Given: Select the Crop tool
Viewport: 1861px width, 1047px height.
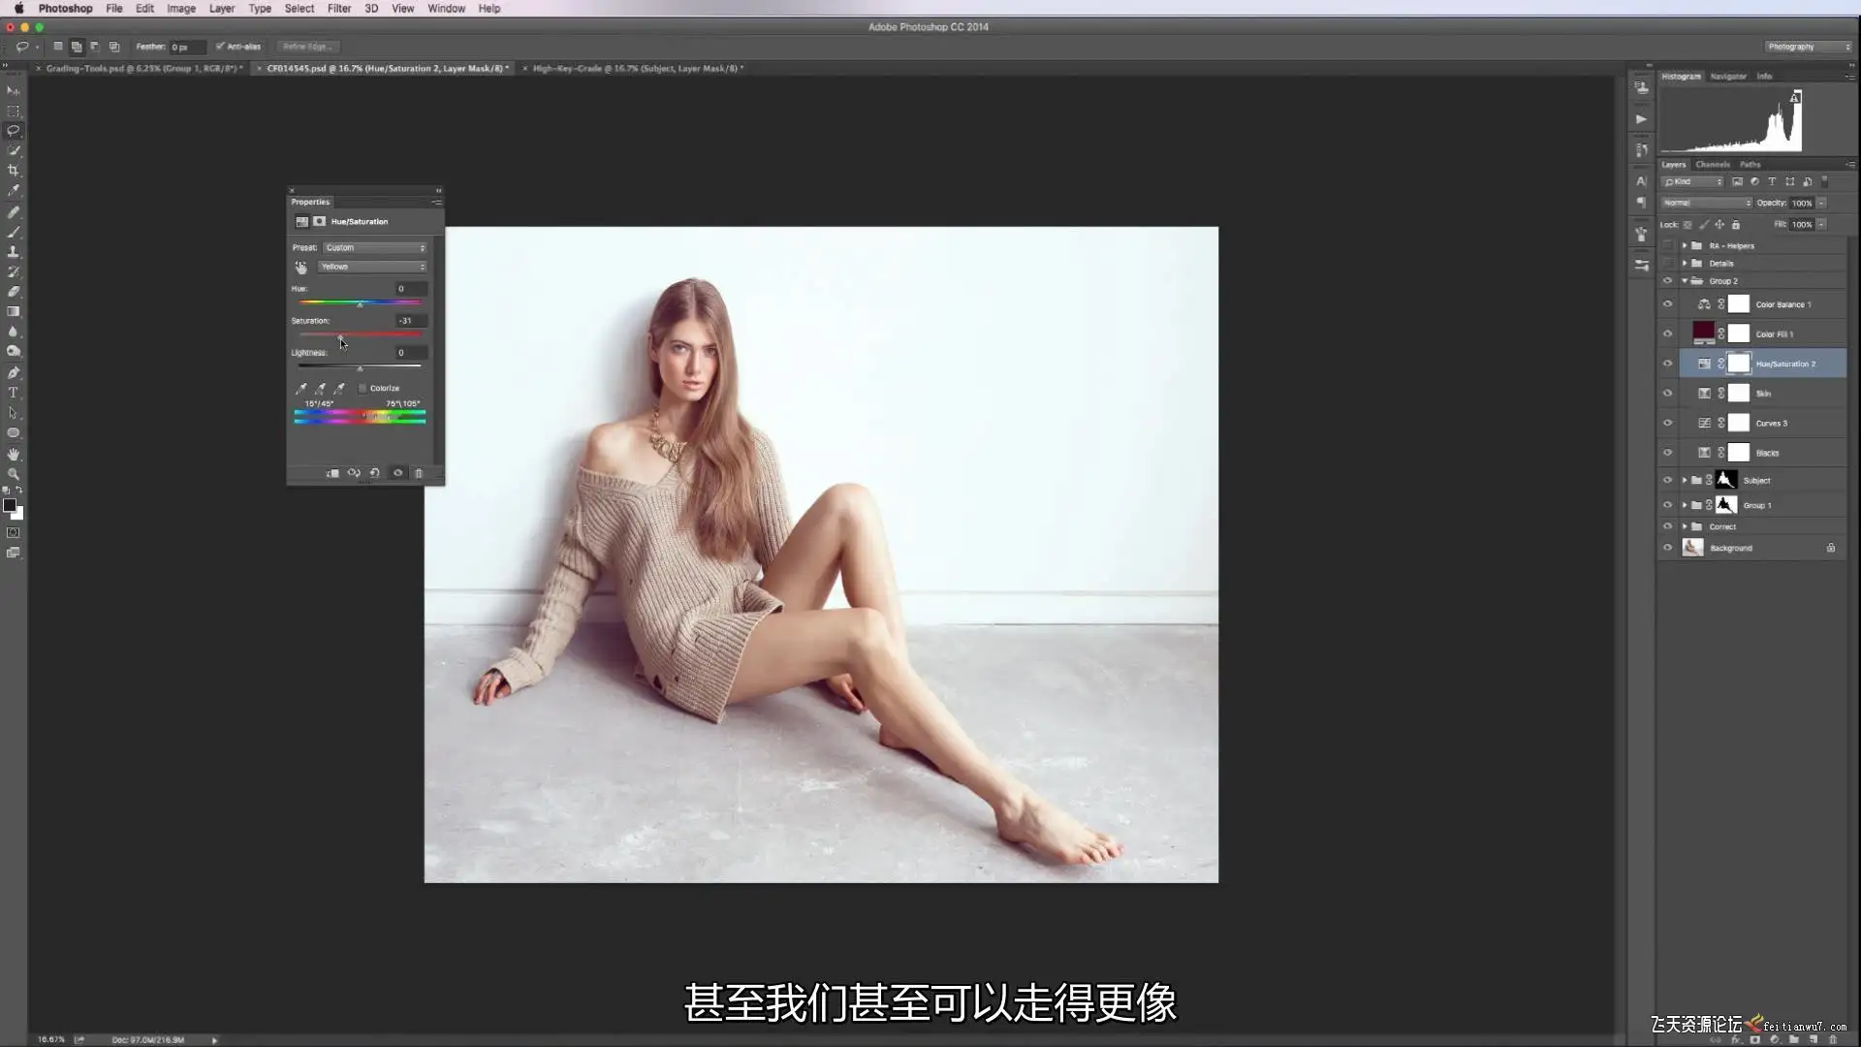Looking at the screenshot, I should pyautogui.click(x=14, y=171).
